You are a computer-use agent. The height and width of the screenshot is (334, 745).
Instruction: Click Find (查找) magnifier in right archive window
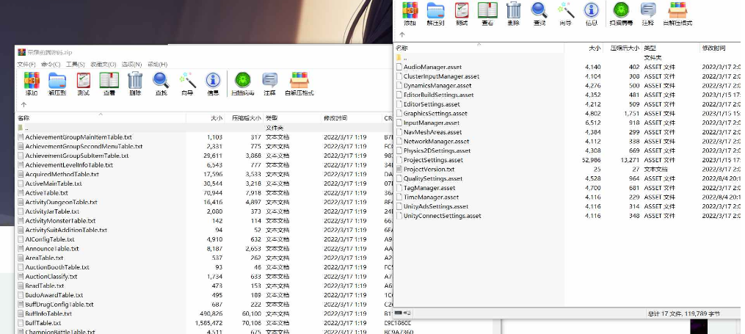[x=539, y=12]
